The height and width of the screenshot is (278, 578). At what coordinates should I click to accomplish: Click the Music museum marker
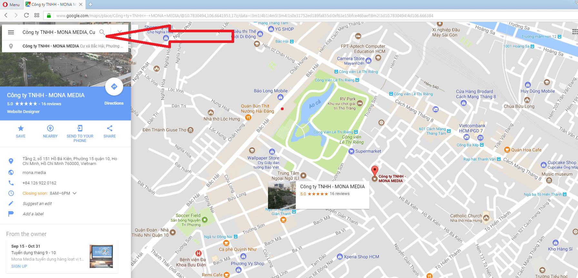[549, 180]
